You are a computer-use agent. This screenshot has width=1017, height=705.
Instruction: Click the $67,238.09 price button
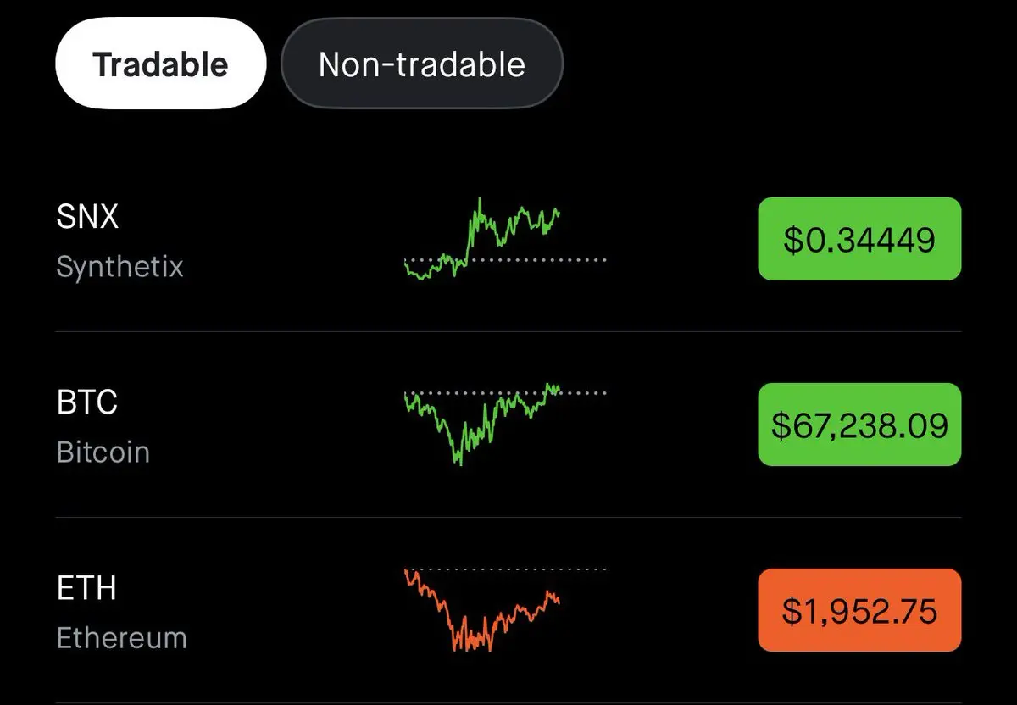point(859,425)
